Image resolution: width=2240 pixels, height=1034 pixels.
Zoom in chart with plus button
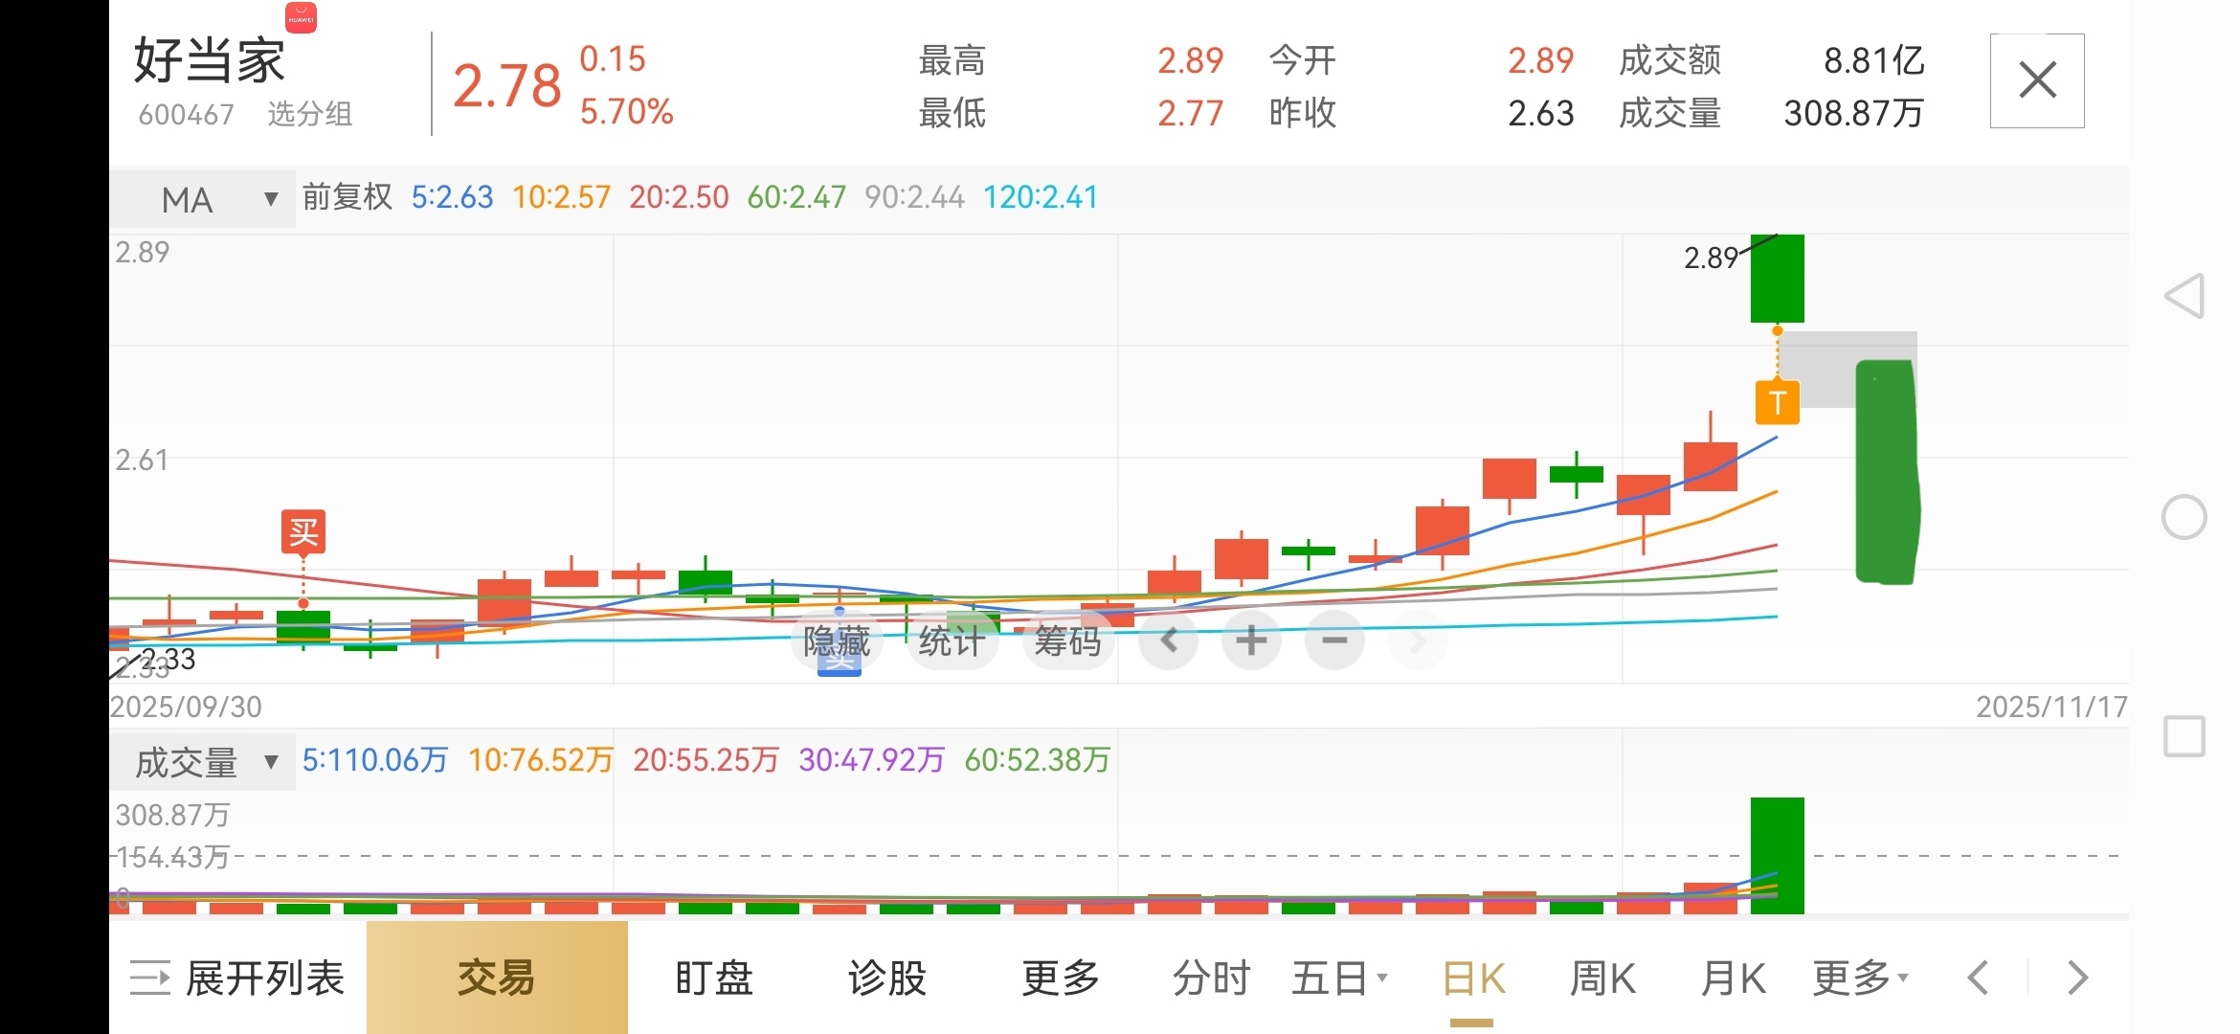pos(1251,641)
